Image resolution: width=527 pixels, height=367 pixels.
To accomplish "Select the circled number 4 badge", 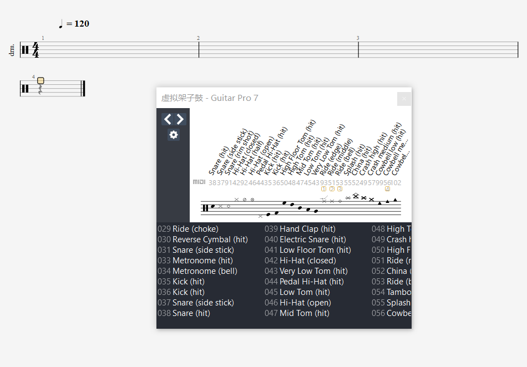I will (x=387, y=188).
